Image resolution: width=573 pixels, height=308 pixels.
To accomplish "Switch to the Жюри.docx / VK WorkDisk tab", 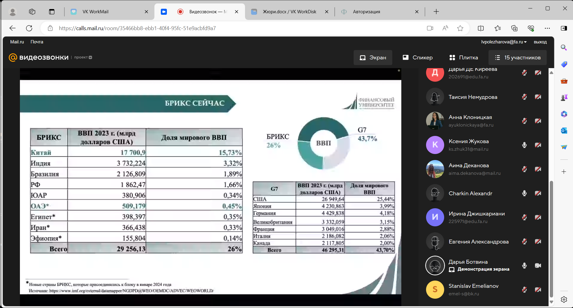I will 289,12.
